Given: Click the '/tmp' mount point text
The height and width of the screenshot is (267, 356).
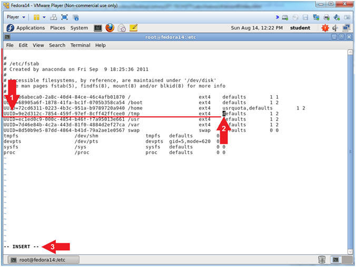Looking at the screenshot, I should pos(134,114).
